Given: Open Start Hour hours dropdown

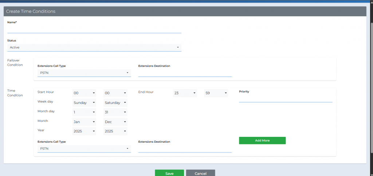Looking at the screenshot, I should point(84,93).
